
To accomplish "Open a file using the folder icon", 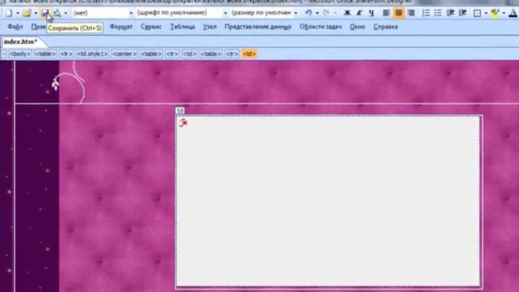I will click(x=26, y=13).
